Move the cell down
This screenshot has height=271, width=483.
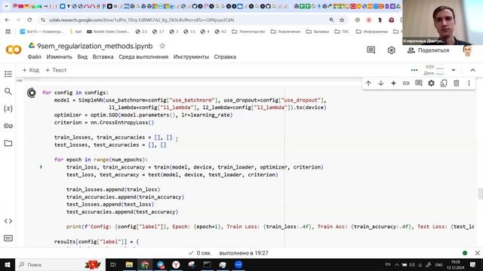[x=381, y=83]
